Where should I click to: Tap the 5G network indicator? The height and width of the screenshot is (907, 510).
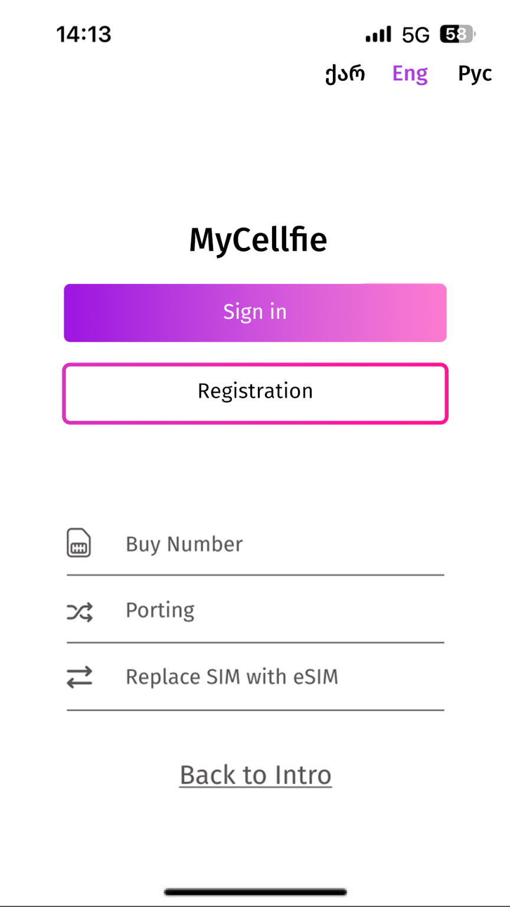[x=416, y=35]
